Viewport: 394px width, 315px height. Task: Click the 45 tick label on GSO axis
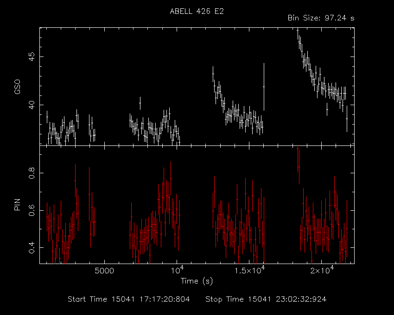click(x=32, y=57)
